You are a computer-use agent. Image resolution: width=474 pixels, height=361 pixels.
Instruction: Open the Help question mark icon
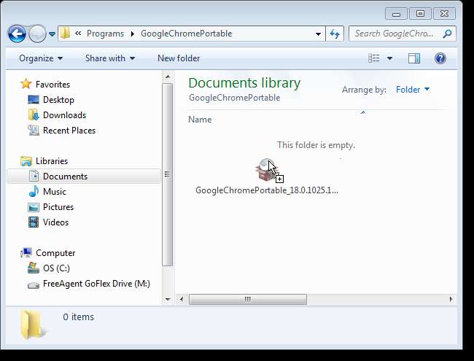440,58
